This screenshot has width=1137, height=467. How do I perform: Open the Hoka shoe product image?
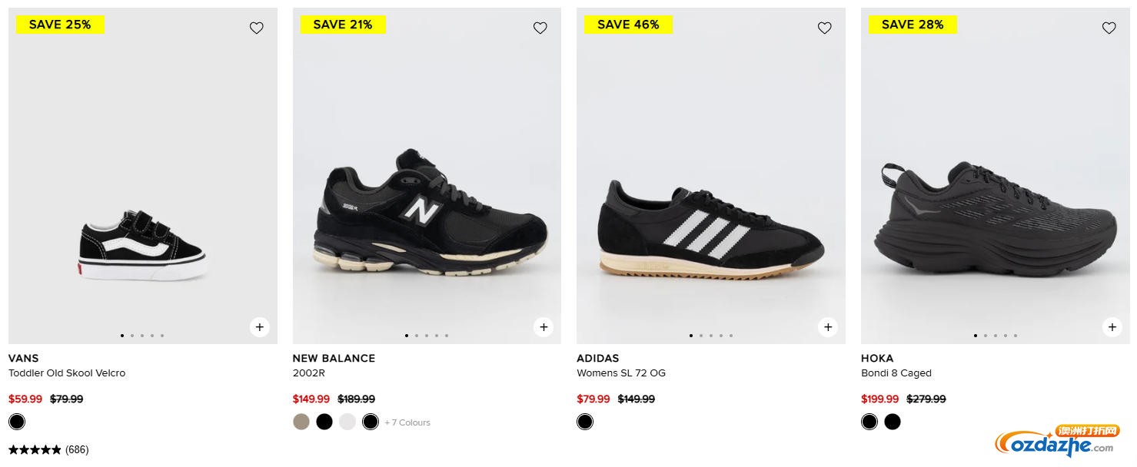(995, 219)
